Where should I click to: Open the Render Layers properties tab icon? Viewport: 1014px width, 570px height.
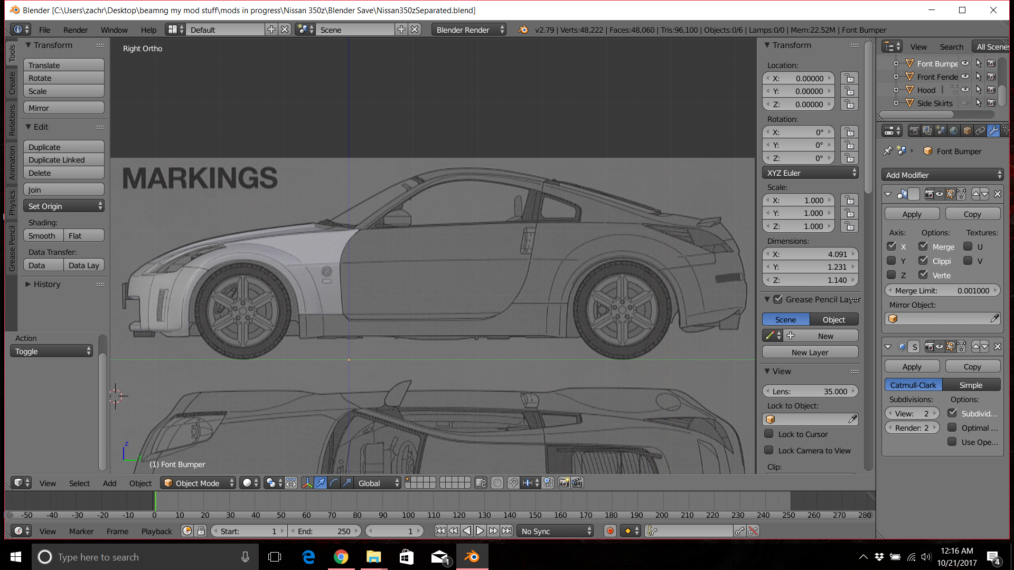(927, 130)
